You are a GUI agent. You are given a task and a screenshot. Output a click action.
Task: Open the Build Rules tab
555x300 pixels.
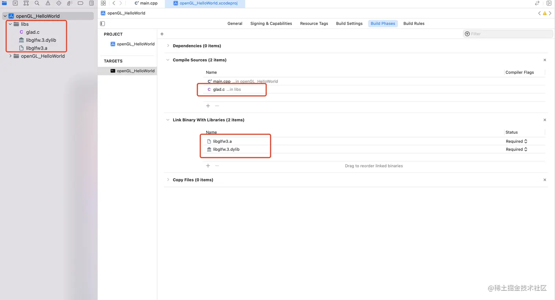click(414, 24)
